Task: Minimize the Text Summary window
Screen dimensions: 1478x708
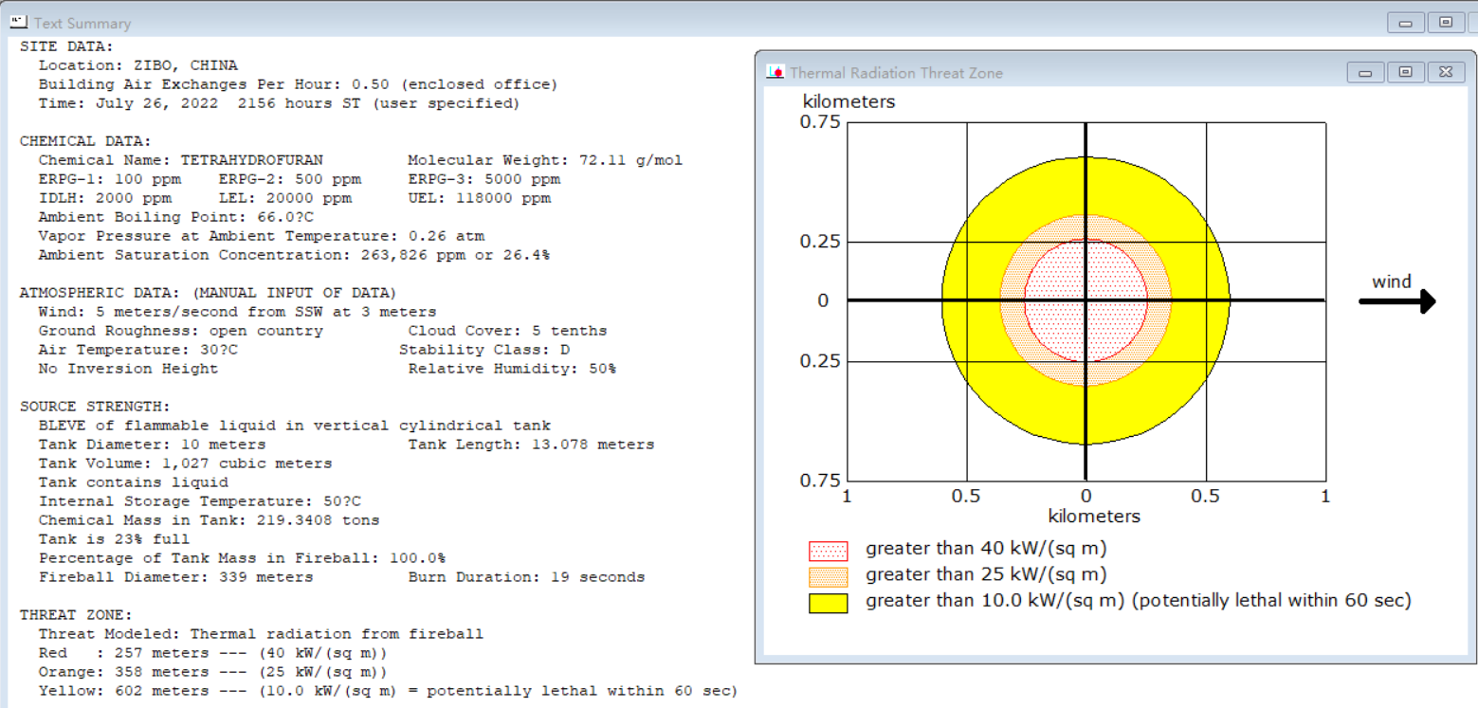Action: point(1406,23)
